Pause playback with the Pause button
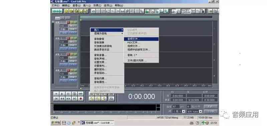Image resolution: width=267 pixels, height=126 pixels. click(68, 94)
